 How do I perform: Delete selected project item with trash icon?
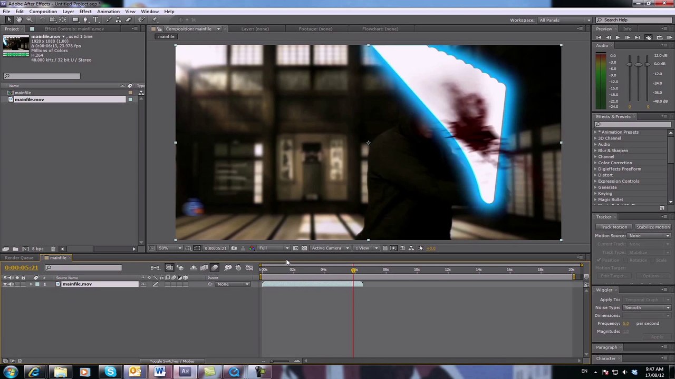53,249
